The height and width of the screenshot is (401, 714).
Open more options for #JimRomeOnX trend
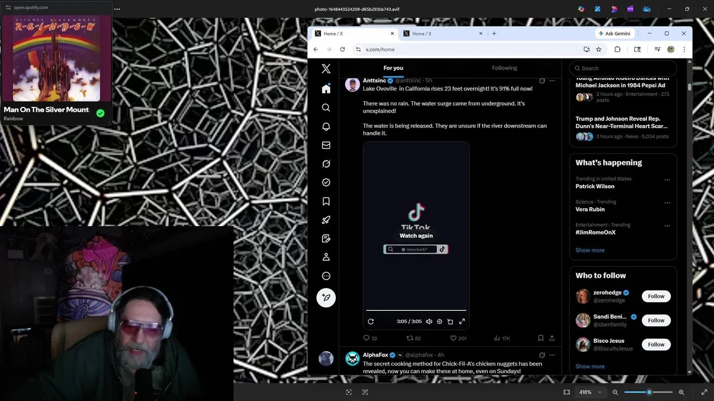667,226
